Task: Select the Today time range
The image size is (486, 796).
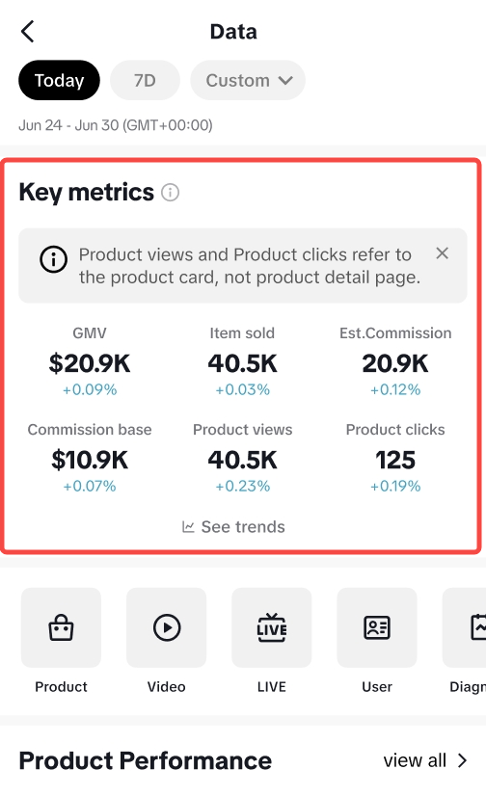Action: pyautogui.click(x=60, y=80)
